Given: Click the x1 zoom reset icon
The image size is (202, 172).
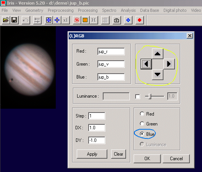Looking at the screenshot, I should [66, 20].
